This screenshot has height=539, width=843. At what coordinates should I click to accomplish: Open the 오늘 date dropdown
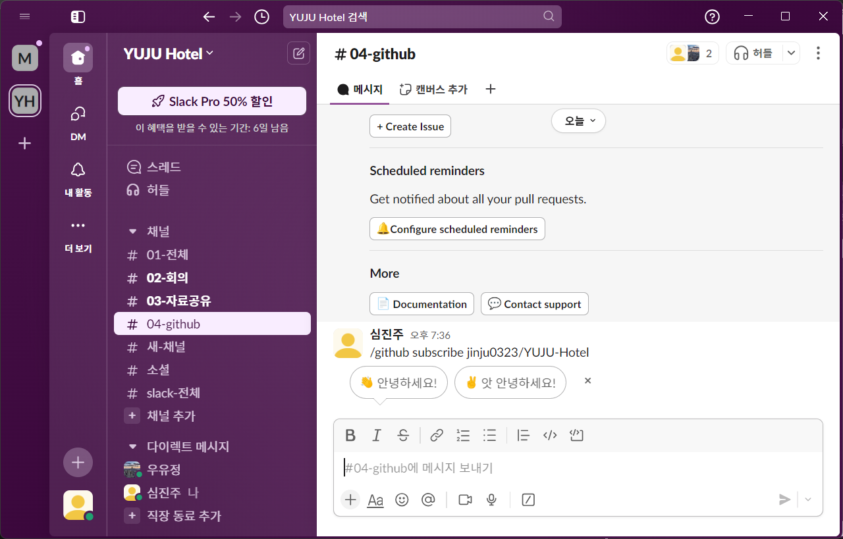tap(578, 120)
